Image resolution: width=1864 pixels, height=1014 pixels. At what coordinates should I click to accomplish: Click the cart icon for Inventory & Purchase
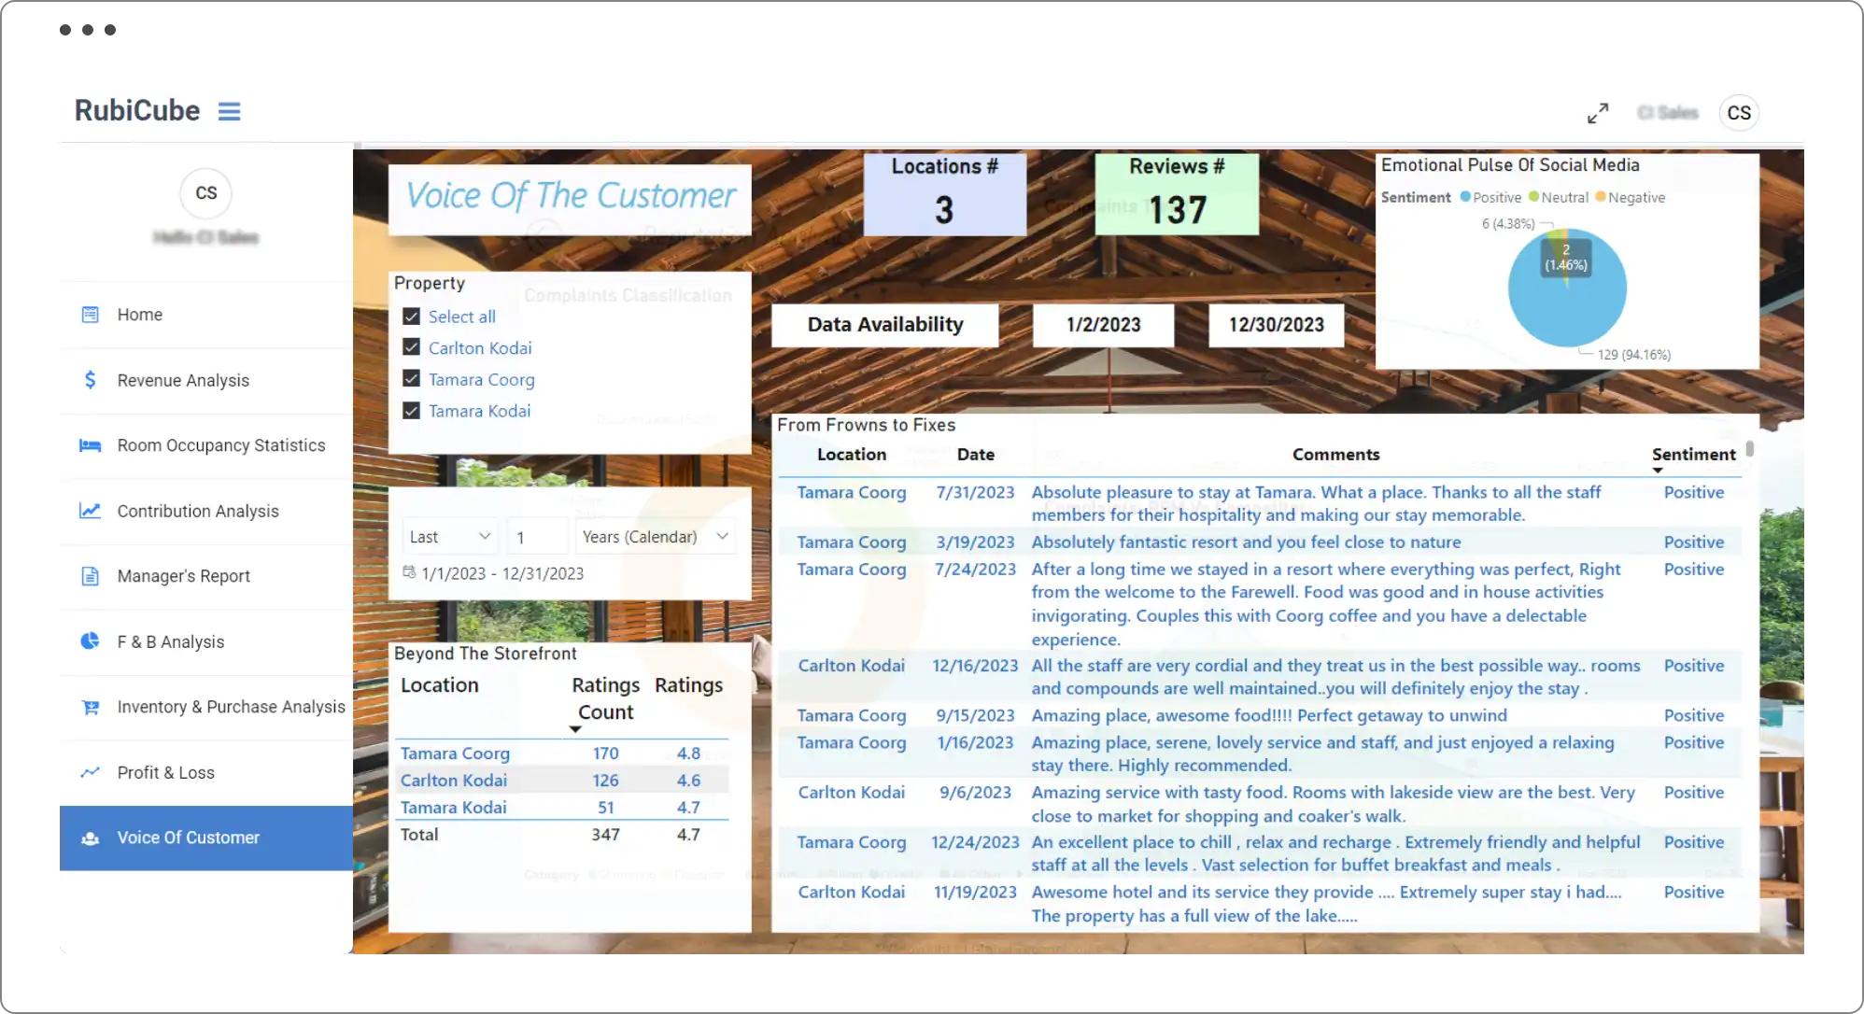point(90,707)
